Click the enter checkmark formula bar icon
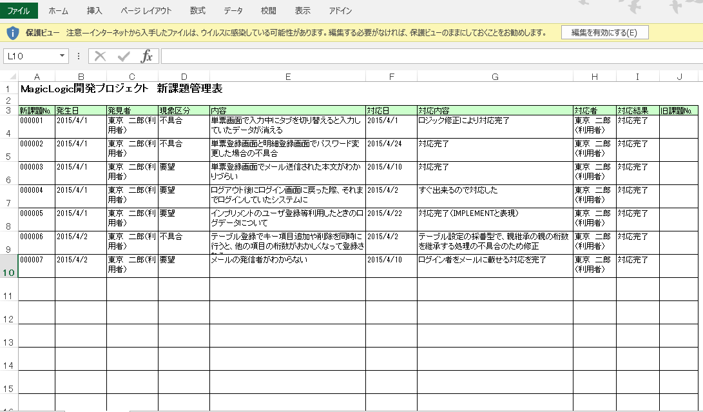 pos(123,56)
